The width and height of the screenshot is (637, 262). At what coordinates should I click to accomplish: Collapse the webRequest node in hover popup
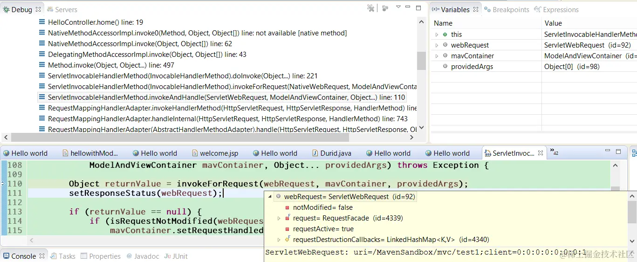pos(270,197)
